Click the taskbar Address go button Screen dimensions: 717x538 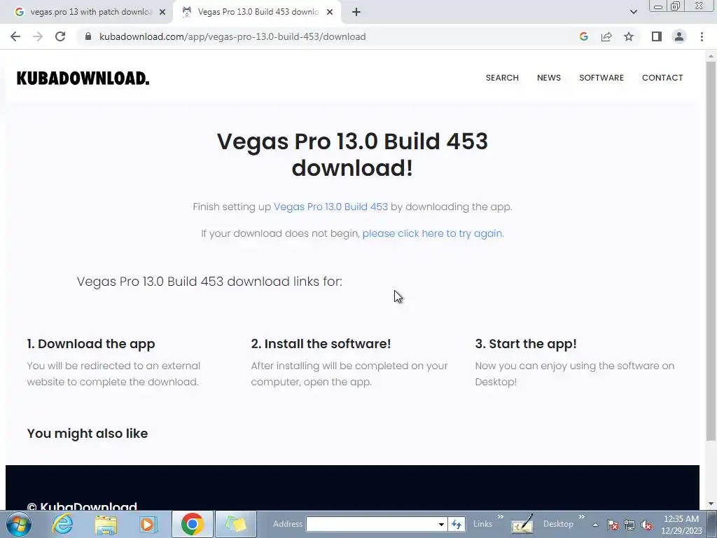click(457, 524)
